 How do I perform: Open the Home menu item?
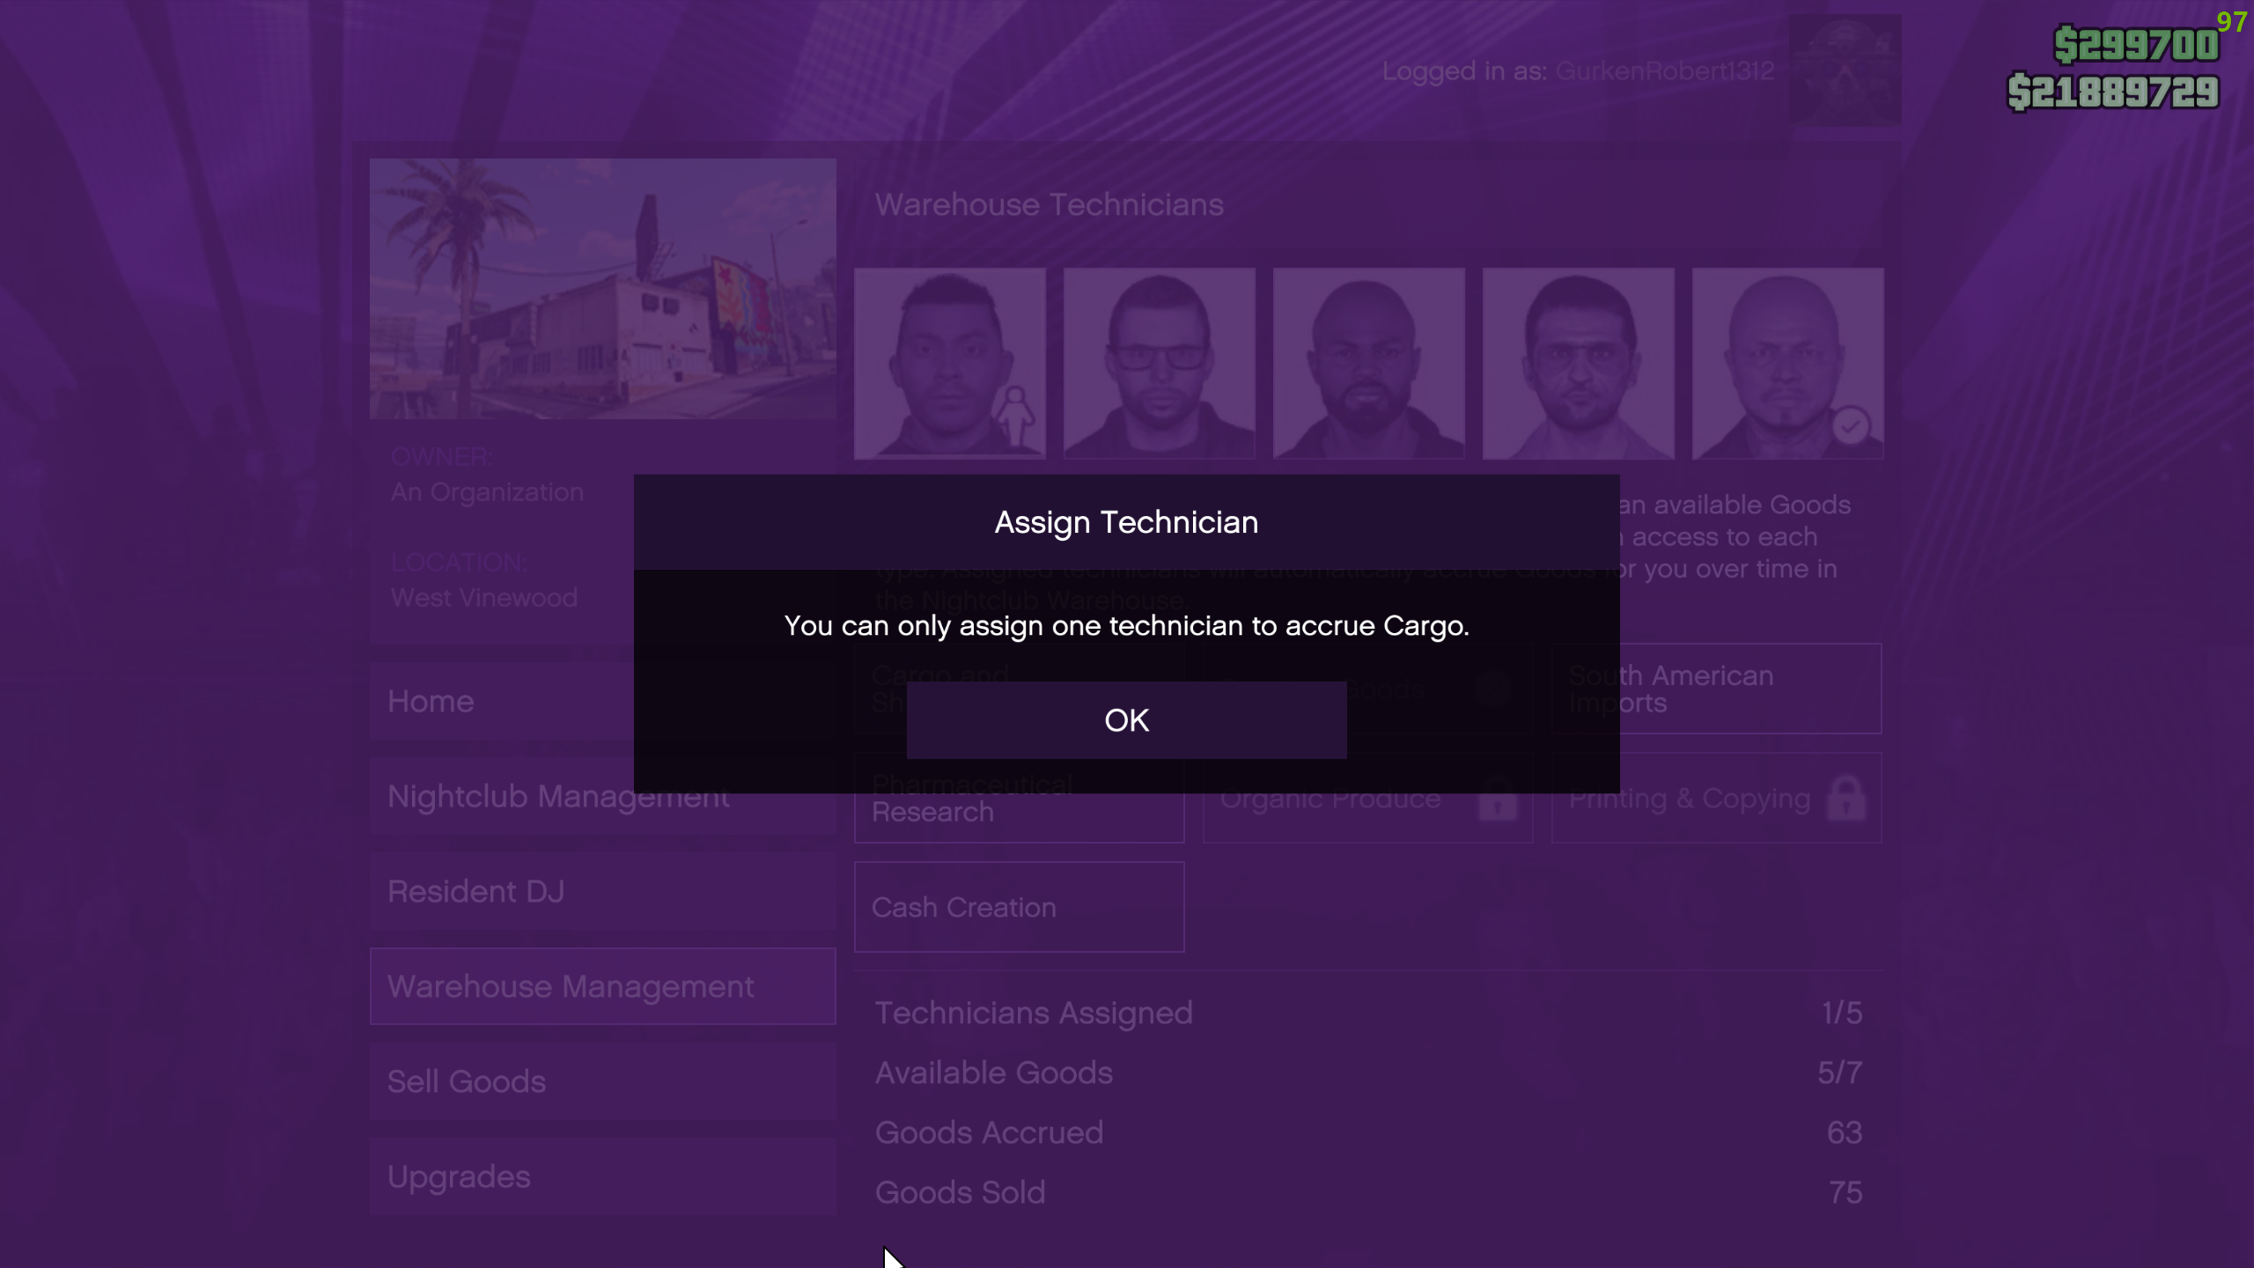[x=603, y=701]
